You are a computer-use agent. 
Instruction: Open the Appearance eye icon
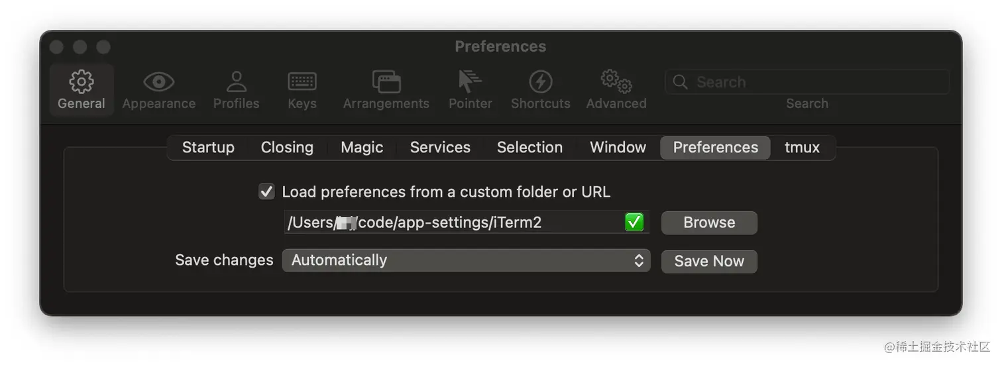(158, 82)
